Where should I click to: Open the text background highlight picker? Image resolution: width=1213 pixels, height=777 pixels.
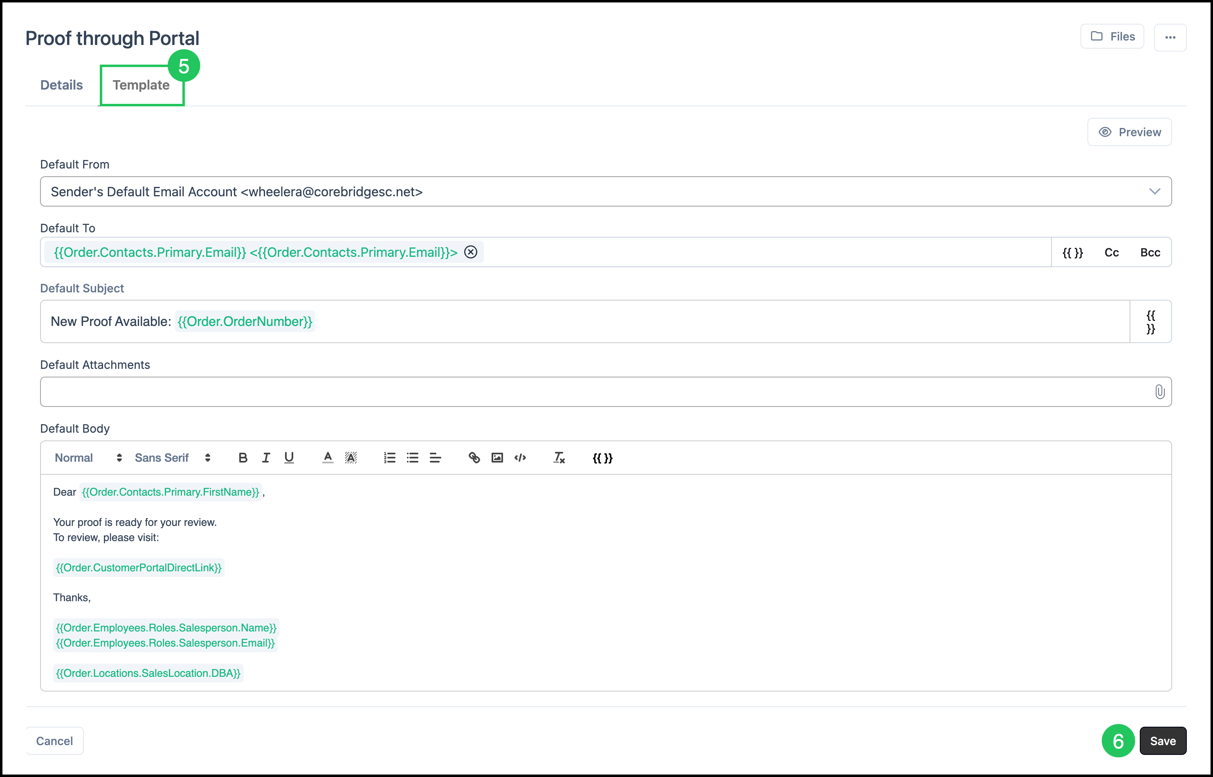point(350,458)
